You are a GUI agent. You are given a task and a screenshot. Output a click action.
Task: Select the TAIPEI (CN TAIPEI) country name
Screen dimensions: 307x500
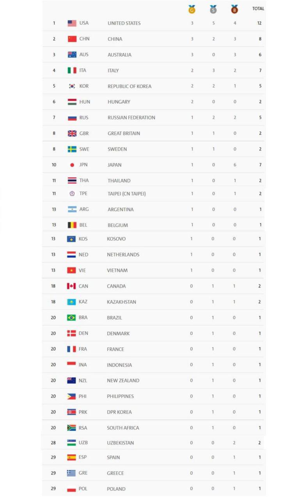point(126,194)
